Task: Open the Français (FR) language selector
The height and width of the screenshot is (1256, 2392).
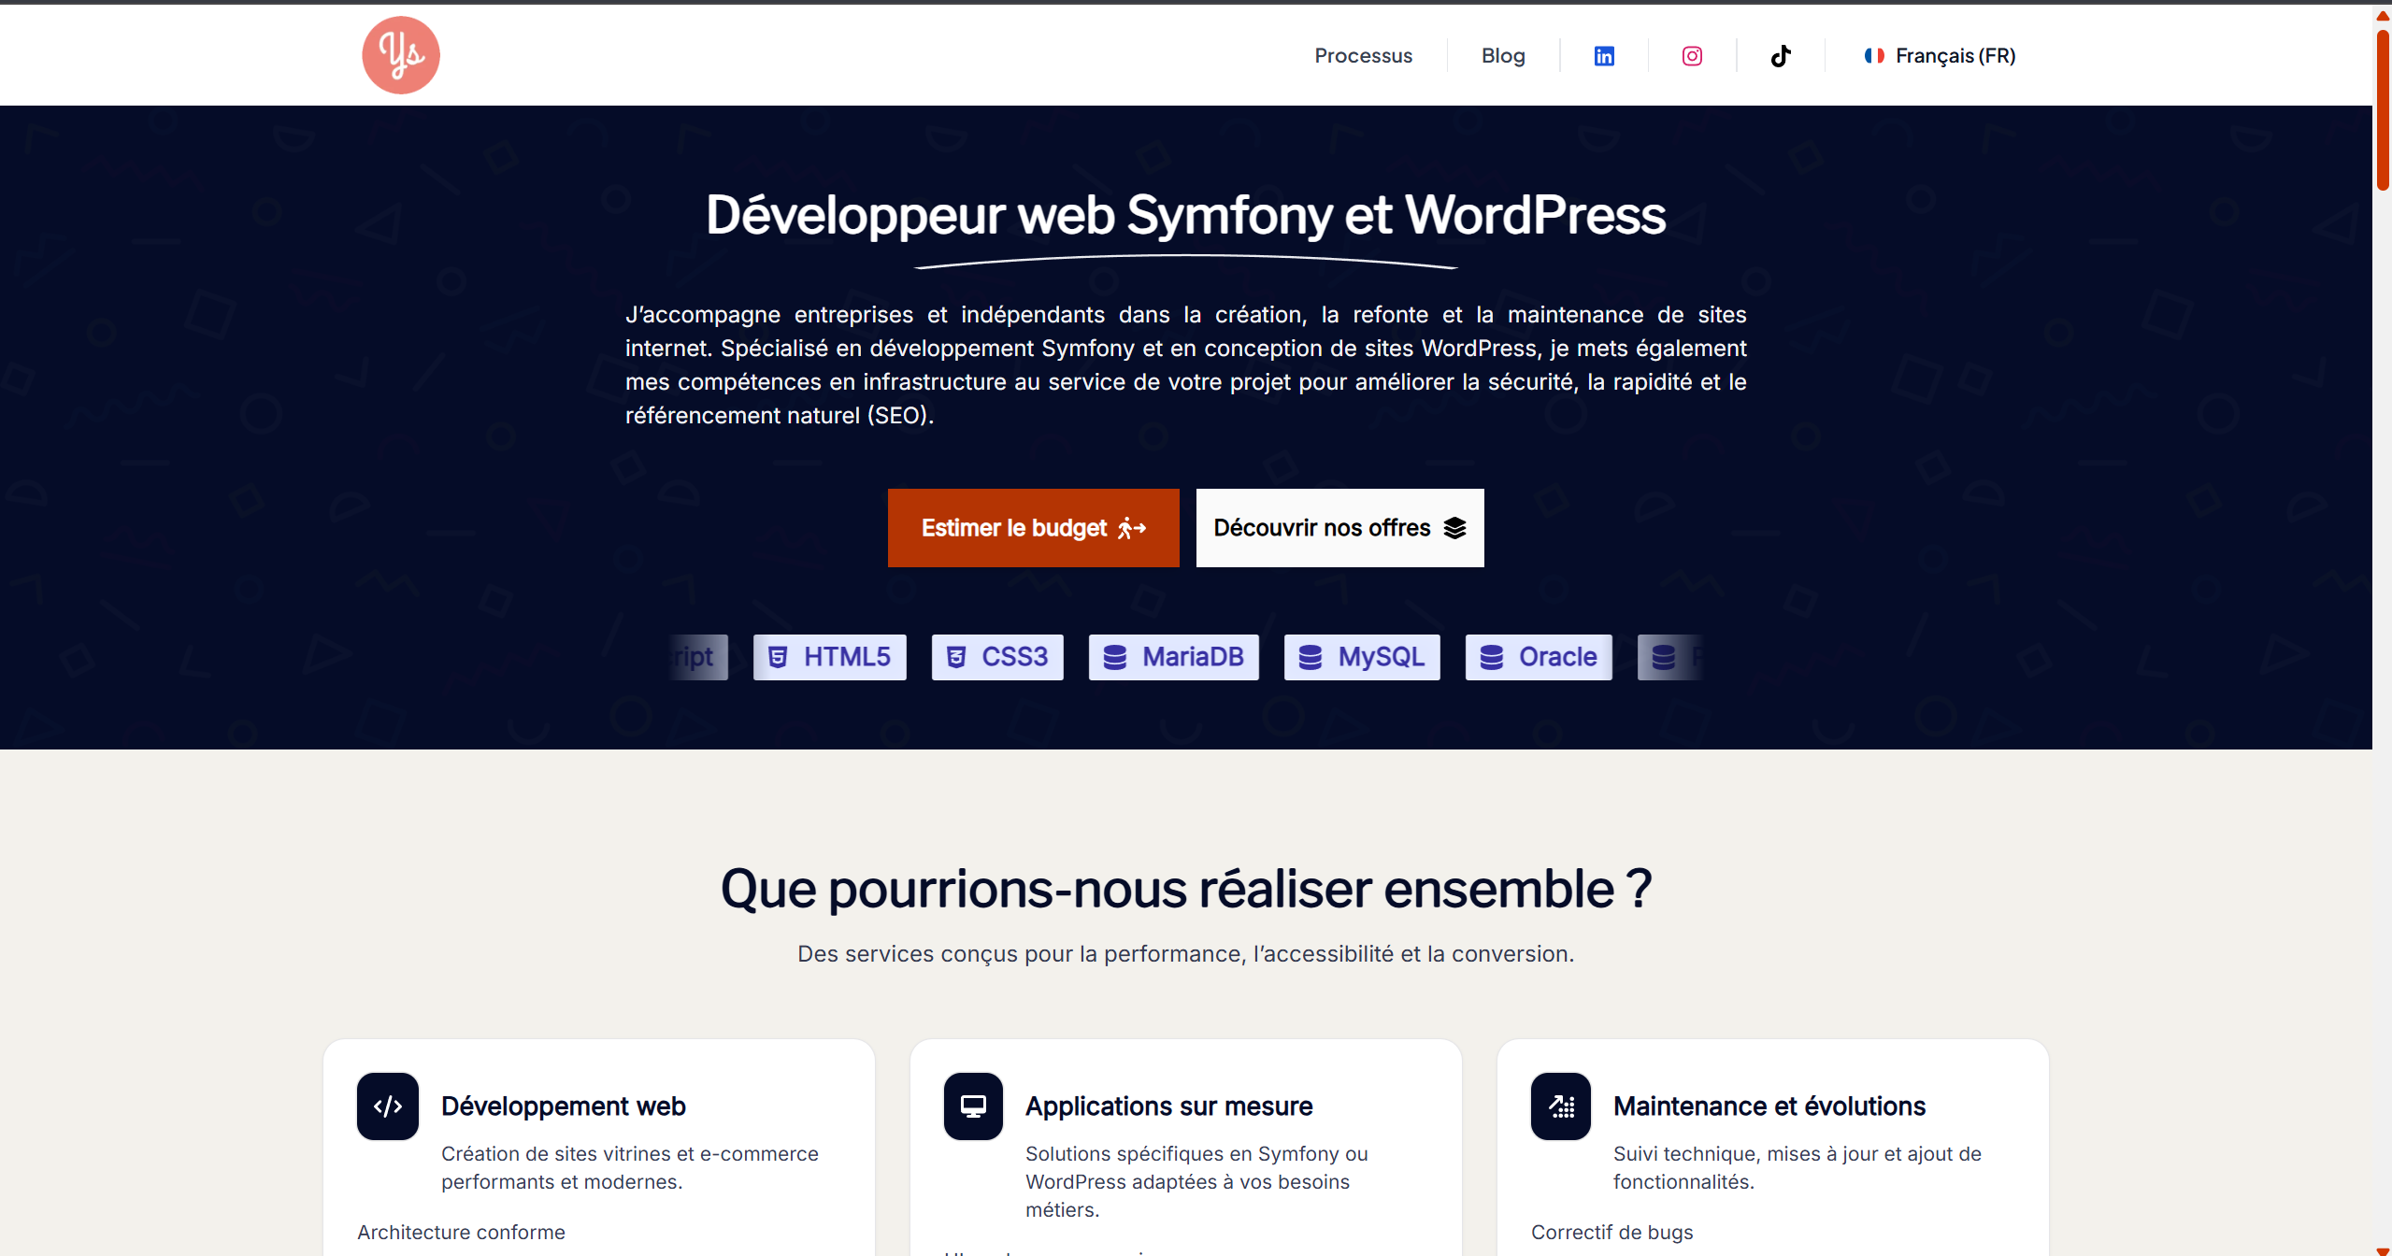Action: coord(1940,56)
